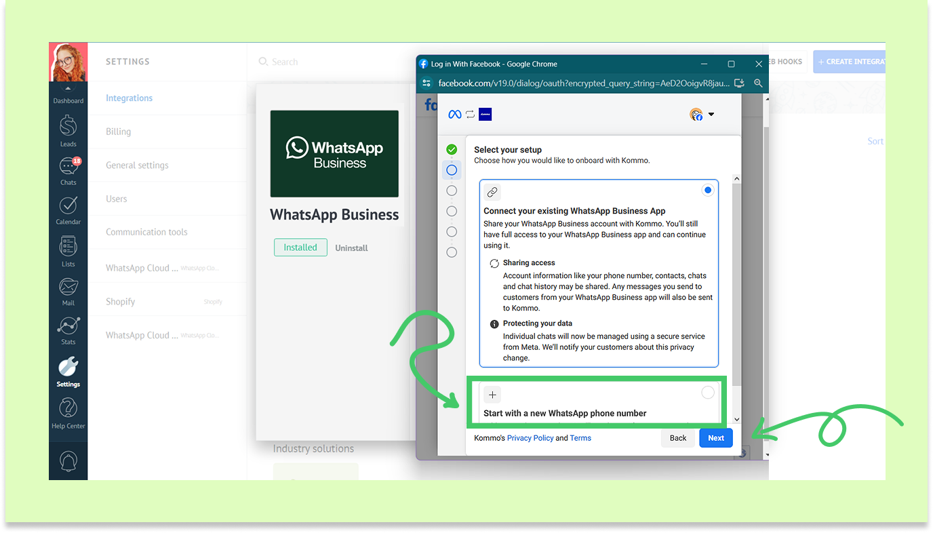Click the Protecting your data info icon
Screen dimensions: 933x533
click(494, 324)
